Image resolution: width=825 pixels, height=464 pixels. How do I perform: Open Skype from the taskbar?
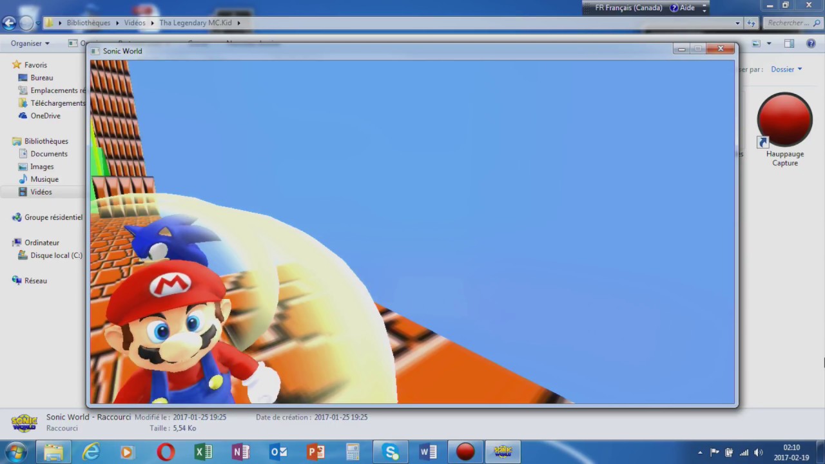point(391,452)
